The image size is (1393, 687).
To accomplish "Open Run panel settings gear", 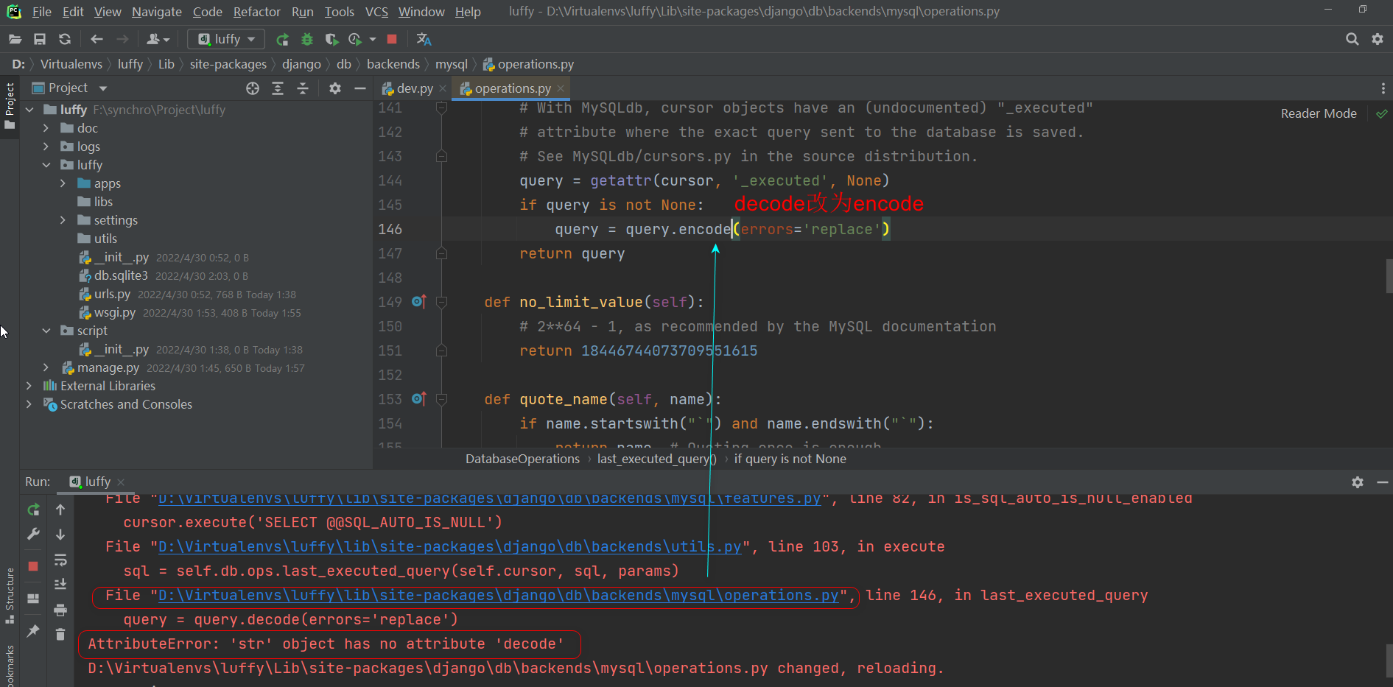I will click(x=1358, y=482).
